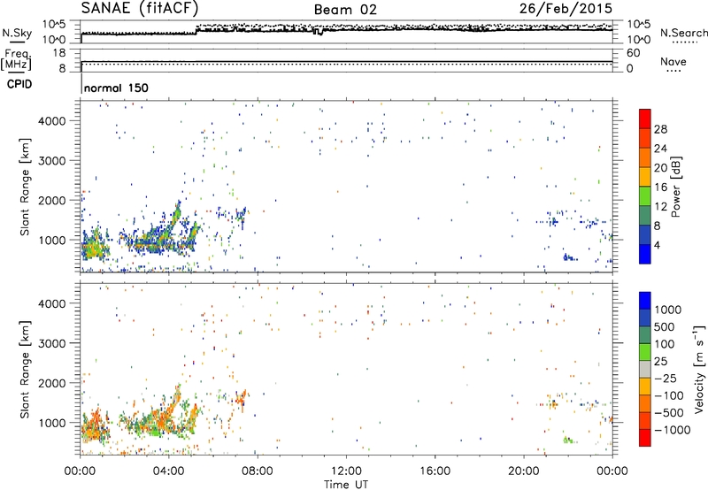Click the 26/Feb/2015 date label

[x=566, y=8]
